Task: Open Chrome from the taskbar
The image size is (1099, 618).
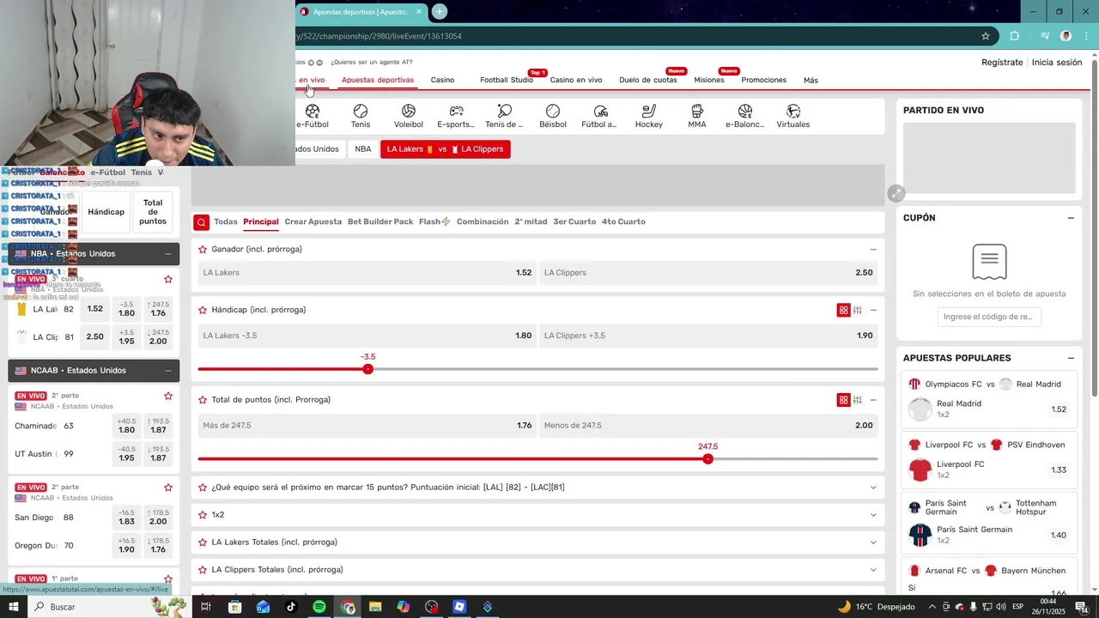Action: pos(348,607)
